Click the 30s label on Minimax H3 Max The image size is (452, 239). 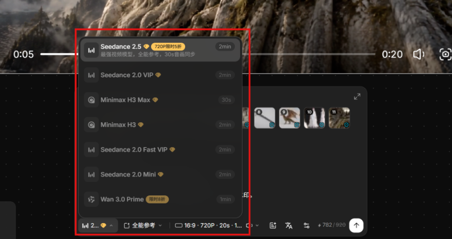pos(226,100)
